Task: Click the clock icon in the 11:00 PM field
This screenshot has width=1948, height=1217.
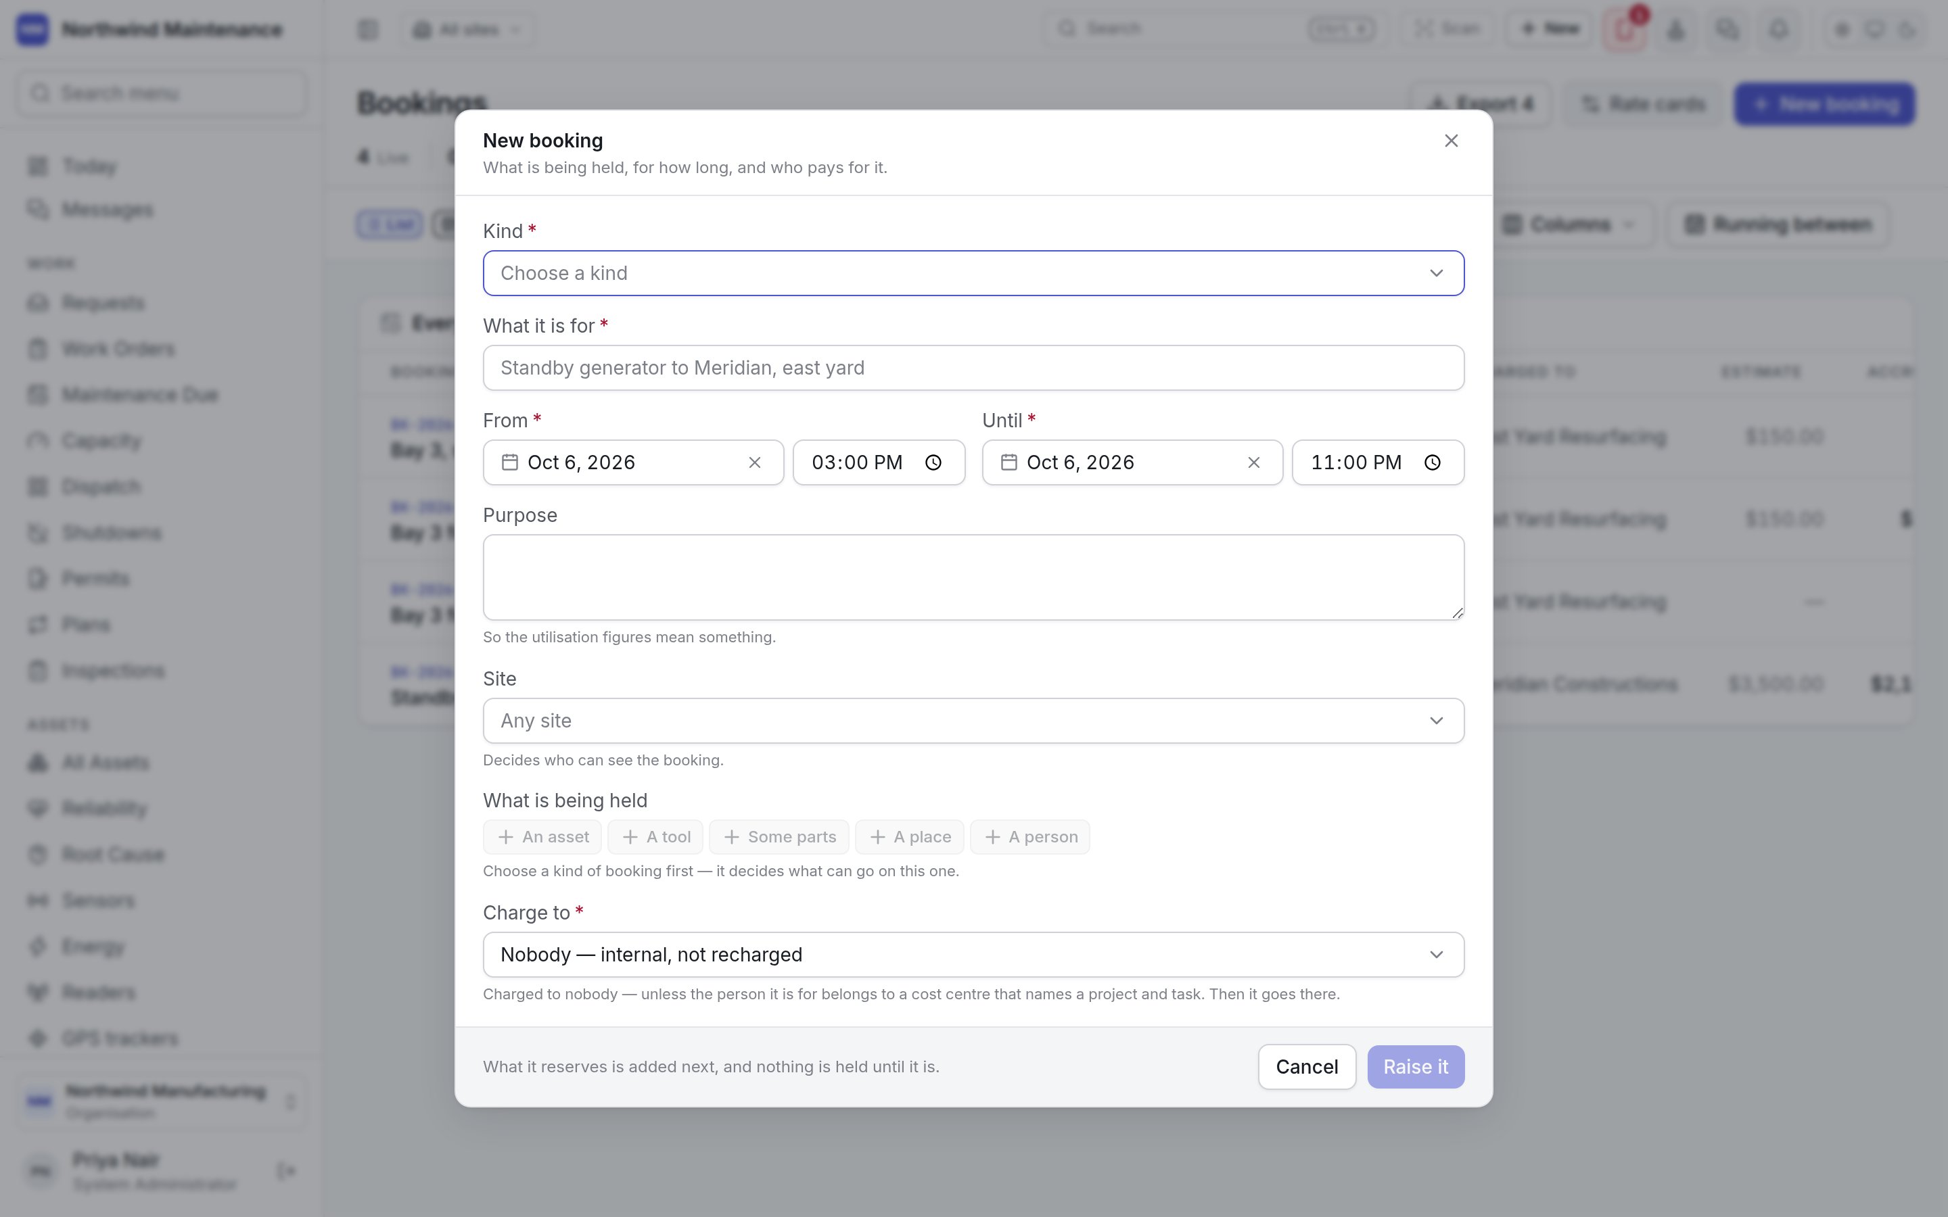Action: [1432, 462]
